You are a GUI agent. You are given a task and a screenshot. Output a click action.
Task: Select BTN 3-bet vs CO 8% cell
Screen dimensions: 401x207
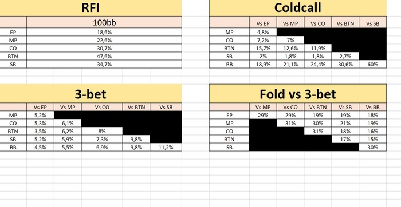pos(102,131)
